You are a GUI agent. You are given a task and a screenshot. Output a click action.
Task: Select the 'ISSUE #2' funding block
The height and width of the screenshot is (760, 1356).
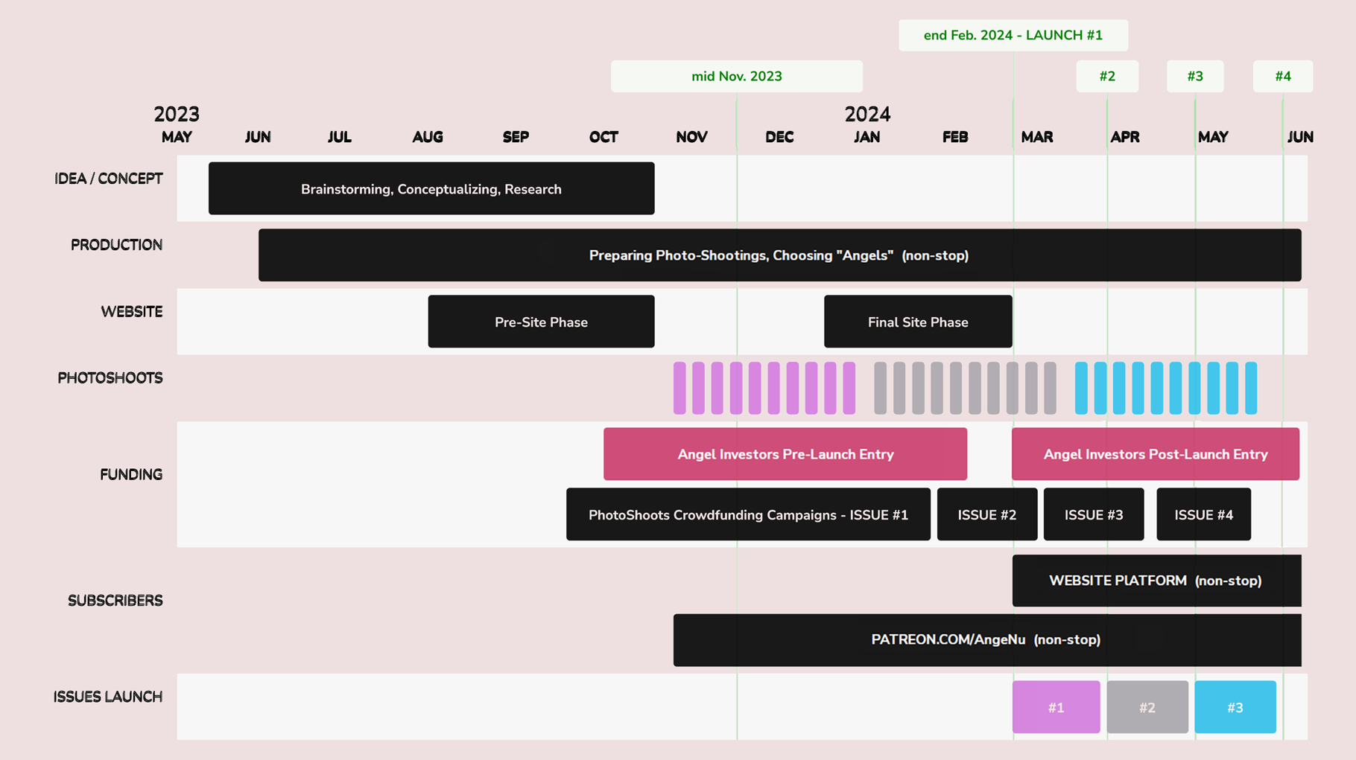coord(986,514)
